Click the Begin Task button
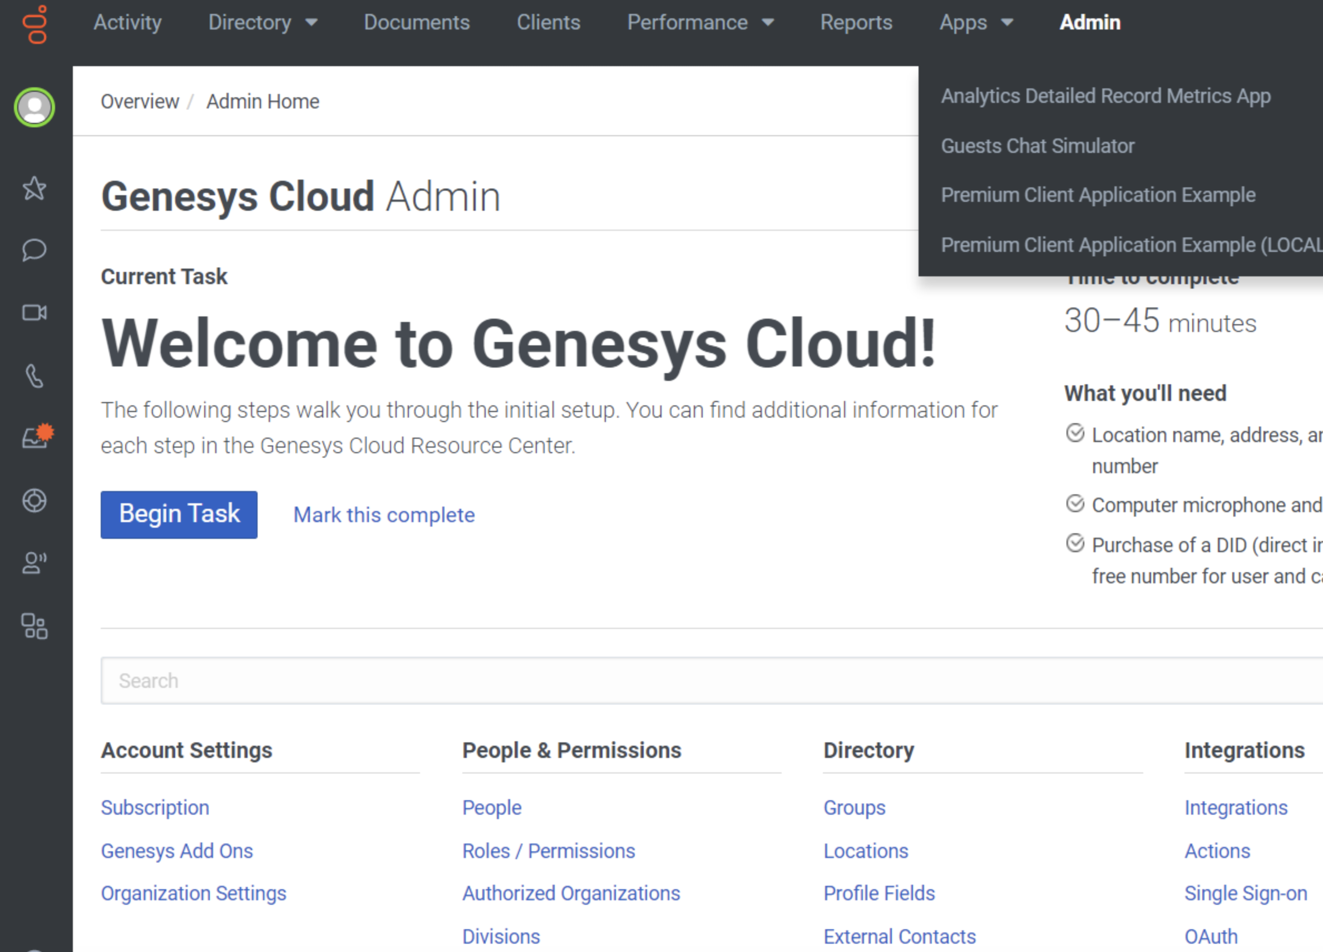This screenshot has width=1323, height=952. point(179,514)
